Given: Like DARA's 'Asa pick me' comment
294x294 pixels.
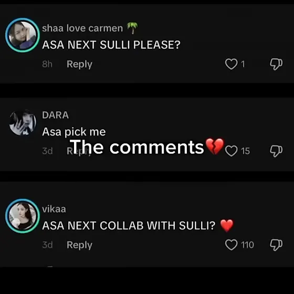Looking at the screenshot, I should click(231, 151).
